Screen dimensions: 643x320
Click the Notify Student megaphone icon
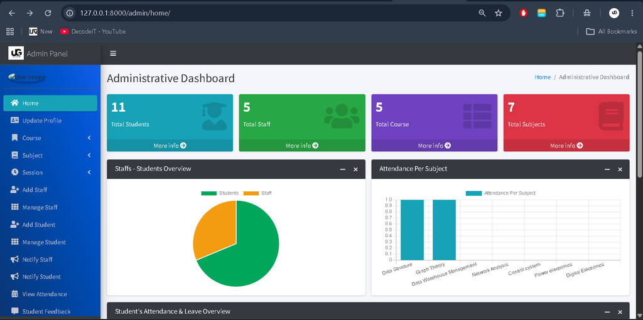15,277
